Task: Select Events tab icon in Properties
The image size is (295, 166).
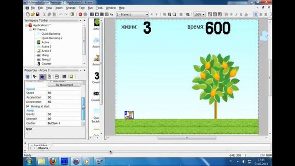Action: [64, 77]
